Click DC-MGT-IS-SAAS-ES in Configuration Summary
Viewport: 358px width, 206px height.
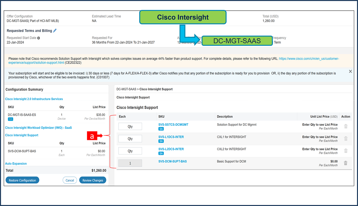(22, 115)
